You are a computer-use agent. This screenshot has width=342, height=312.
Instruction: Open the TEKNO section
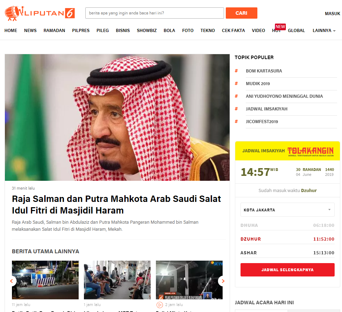[208, 31]
